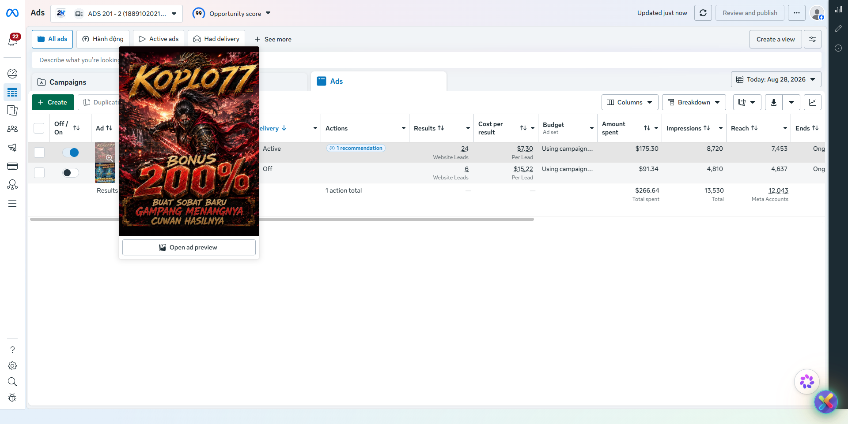Open the Actions column header dropdown caret
The height and width of the screenshot is (424, 848).
(404, 128)
